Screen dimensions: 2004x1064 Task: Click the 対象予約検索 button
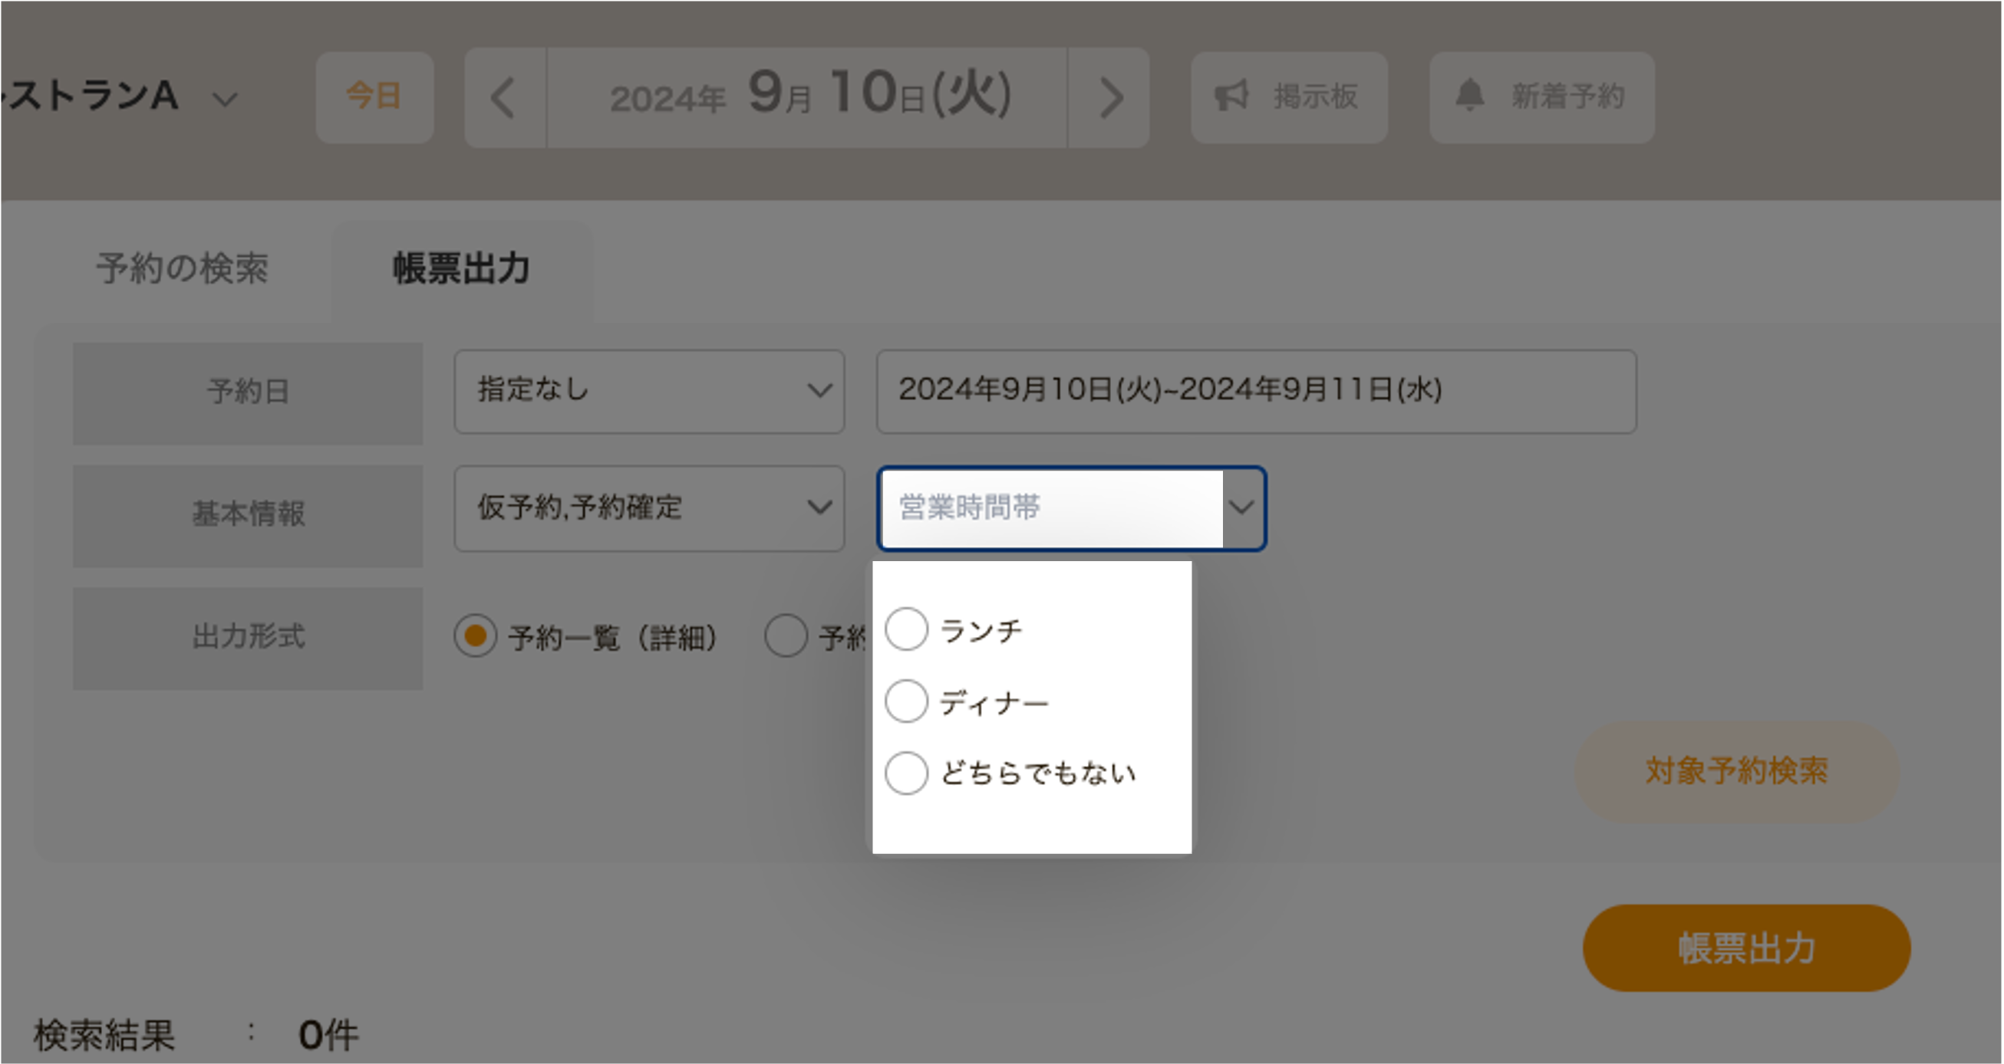(x=1736, y=771)
